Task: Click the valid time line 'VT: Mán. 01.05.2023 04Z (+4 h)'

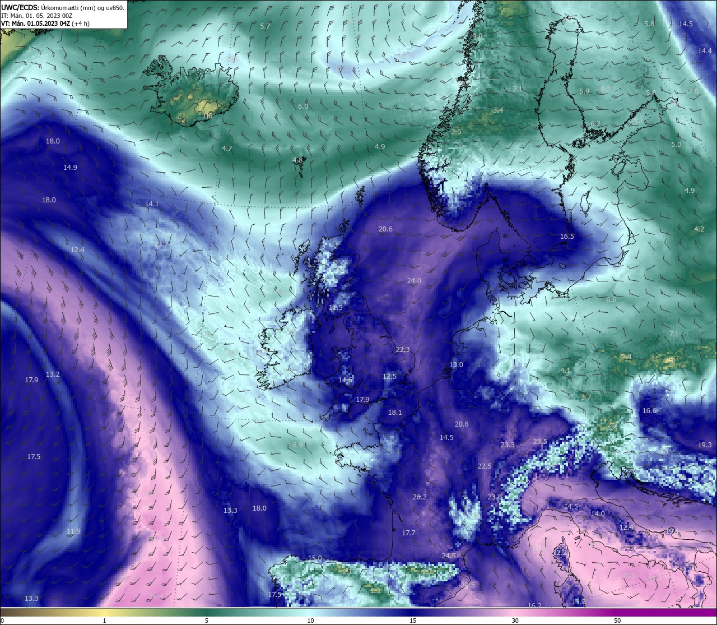Action: click(45, 24)
